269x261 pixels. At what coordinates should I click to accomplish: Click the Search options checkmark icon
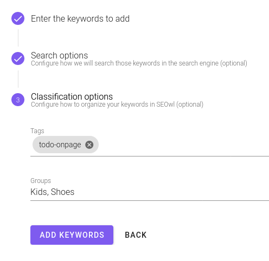coord(18,58)
